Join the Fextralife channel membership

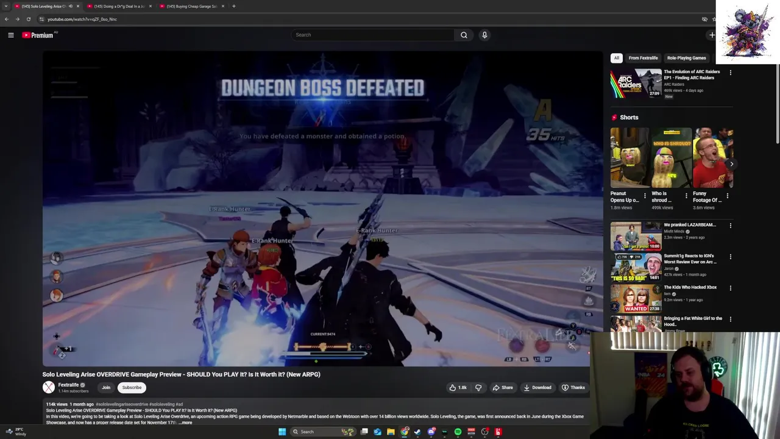click(106, 387)
